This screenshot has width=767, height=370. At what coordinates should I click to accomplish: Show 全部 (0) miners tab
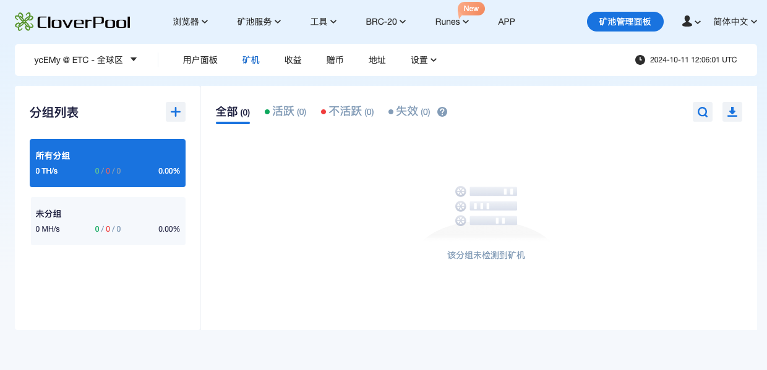coord(233,112)
